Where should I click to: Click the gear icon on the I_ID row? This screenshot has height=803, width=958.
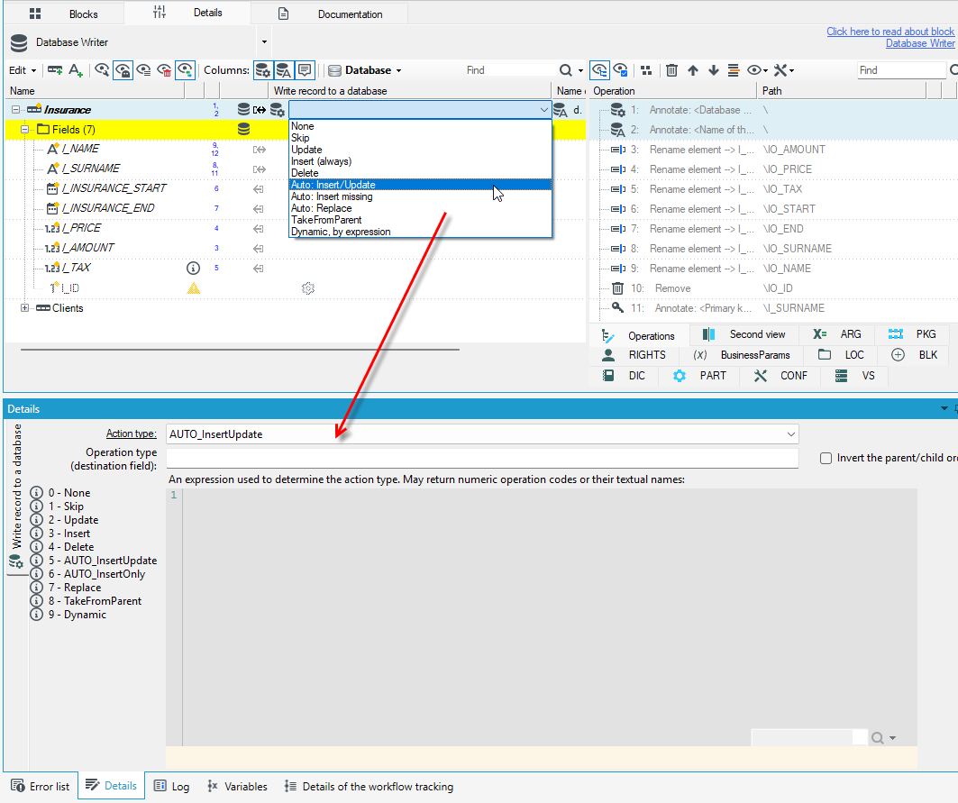(x=308, y=288)
